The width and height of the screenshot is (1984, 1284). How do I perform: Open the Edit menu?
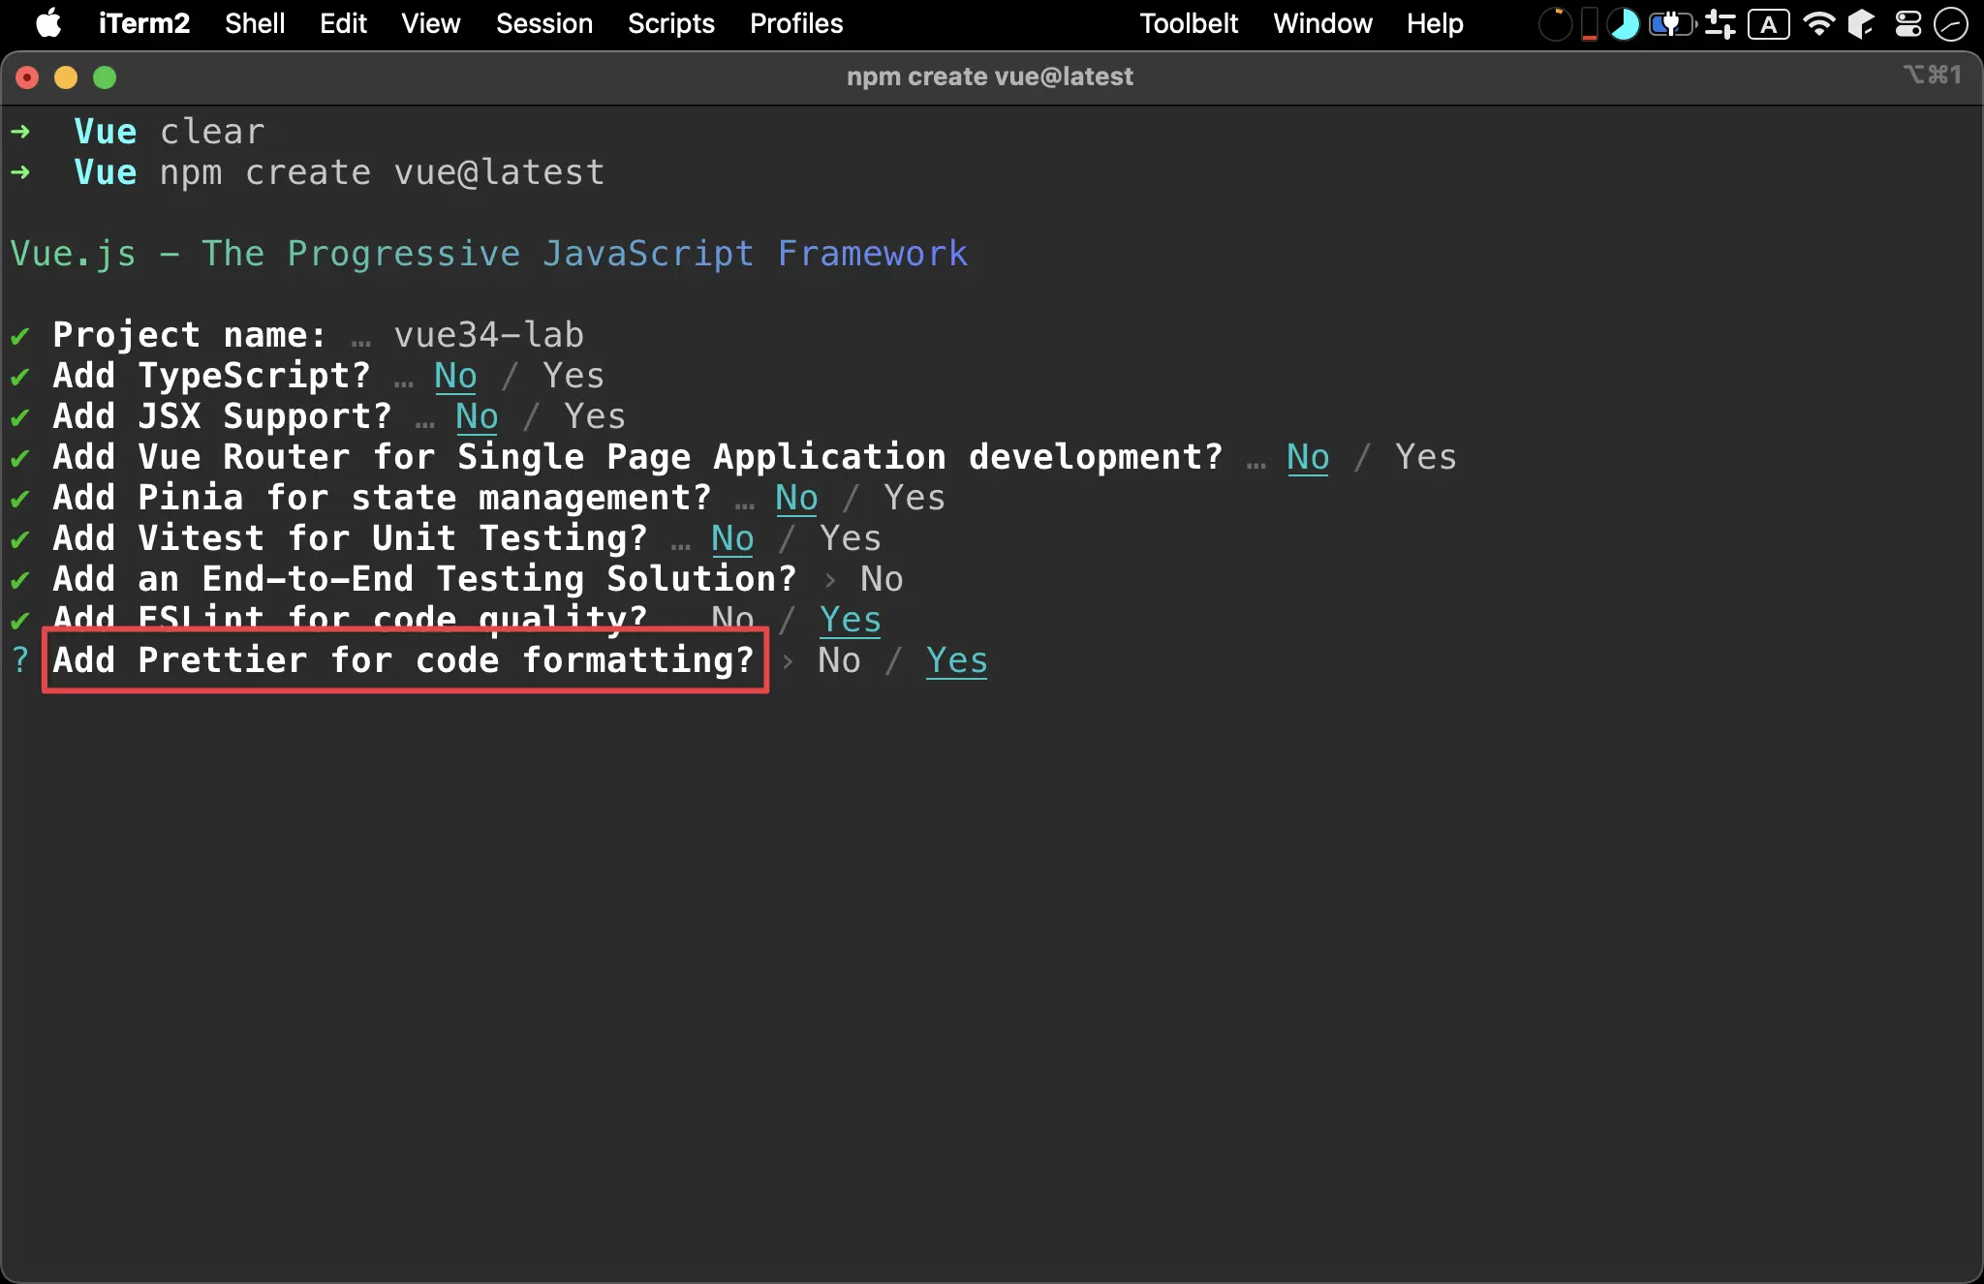343,23
